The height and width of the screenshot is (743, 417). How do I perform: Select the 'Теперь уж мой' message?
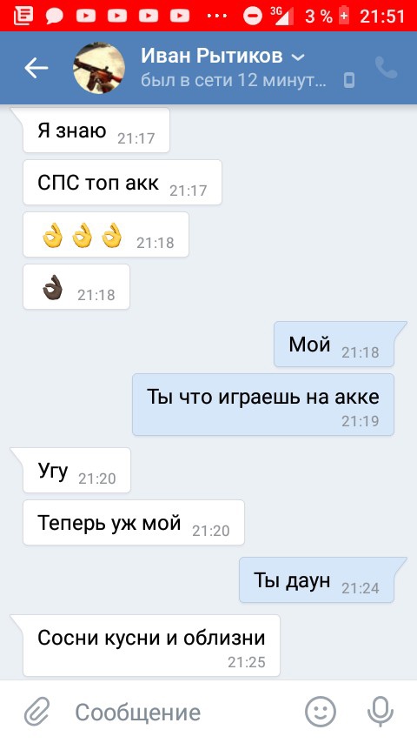134,522
